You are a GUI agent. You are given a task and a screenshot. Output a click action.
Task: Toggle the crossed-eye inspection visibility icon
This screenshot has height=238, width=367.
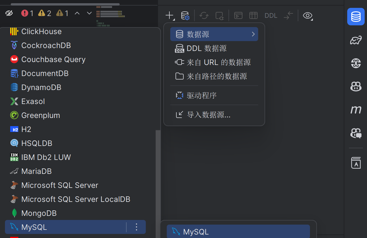(9, 13)
